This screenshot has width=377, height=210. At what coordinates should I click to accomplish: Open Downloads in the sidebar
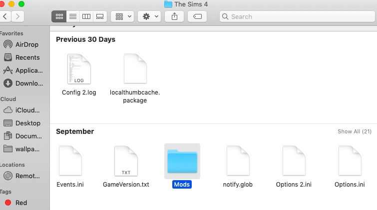pos(24,84)
